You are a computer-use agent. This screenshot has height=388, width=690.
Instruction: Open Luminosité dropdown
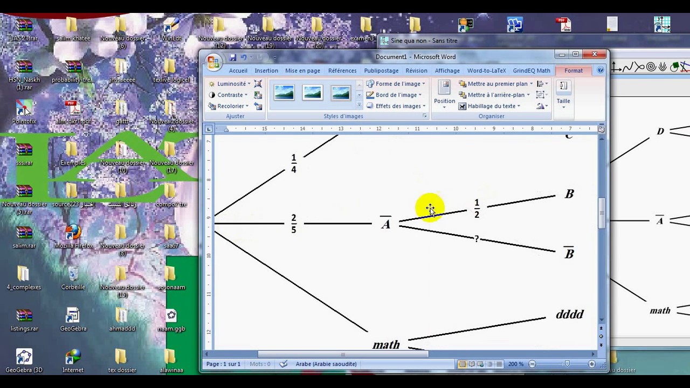pos(230,84)
